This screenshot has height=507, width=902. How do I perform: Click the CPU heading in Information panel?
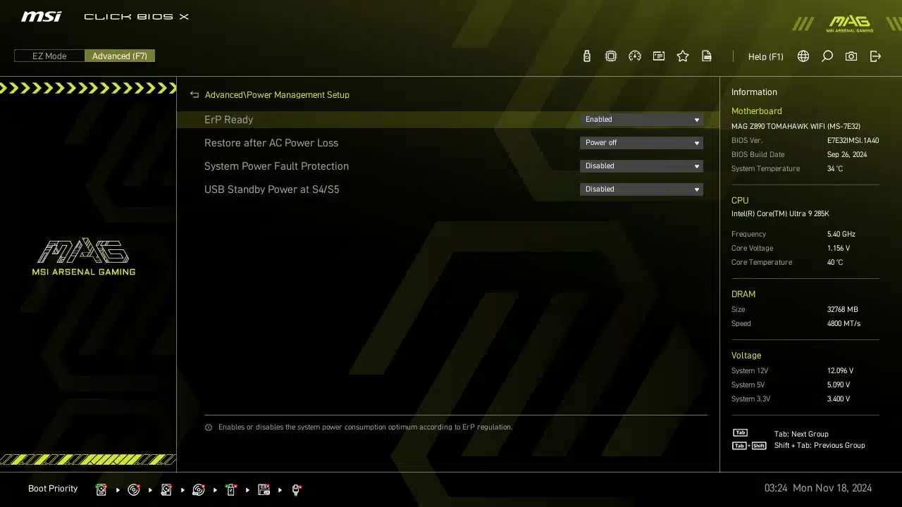[x=740, y=201]
